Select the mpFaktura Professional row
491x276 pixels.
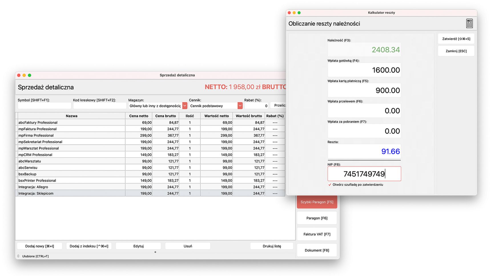(x=150, y=129)
